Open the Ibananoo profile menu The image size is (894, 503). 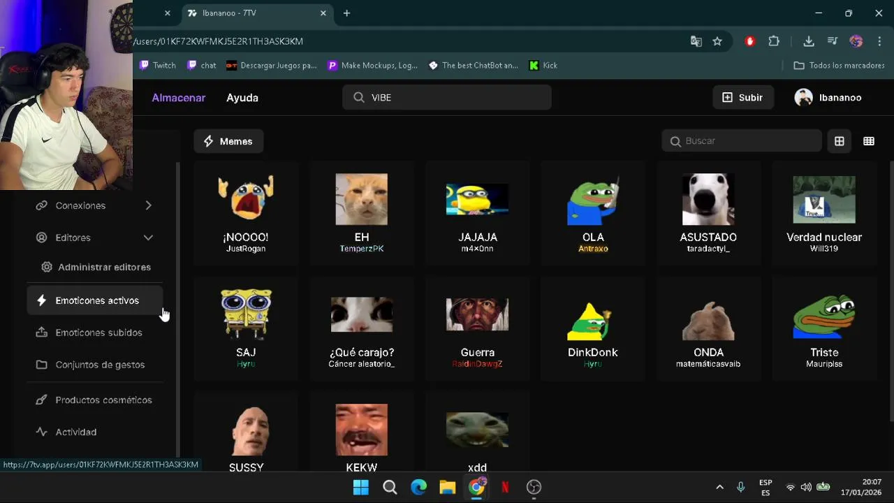click(828, 98)
